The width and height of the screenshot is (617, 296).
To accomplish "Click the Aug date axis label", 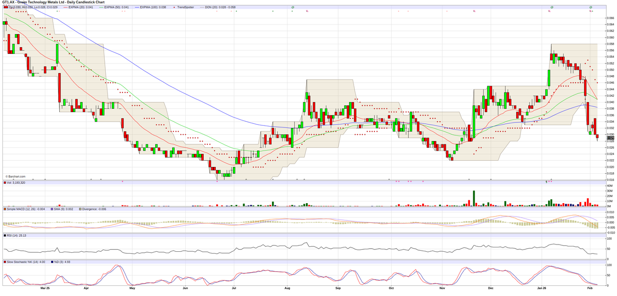I will pos(287,288).
